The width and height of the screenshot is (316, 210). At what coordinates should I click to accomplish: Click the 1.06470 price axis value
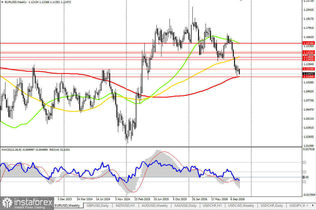tap(308, 109)
